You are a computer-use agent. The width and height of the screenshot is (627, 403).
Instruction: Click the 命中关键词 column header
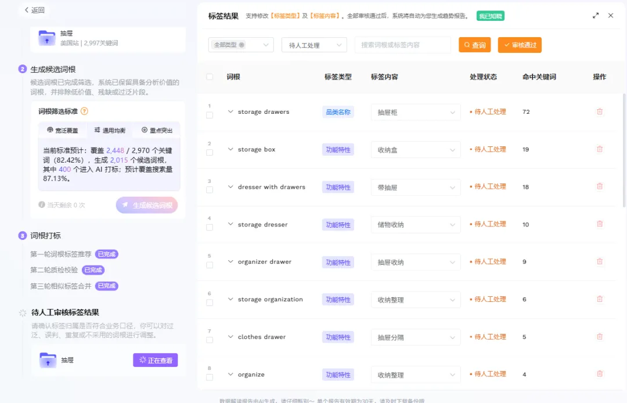coord(539,77)
